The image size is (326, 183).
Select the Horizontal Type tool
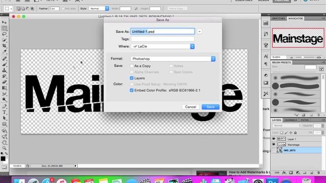click(x=4, y=112)
